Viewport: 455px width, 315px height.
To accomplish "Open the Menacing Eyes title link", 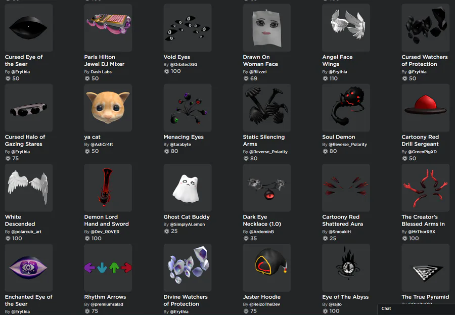I will pyautogui.click(x=184, y=137).
